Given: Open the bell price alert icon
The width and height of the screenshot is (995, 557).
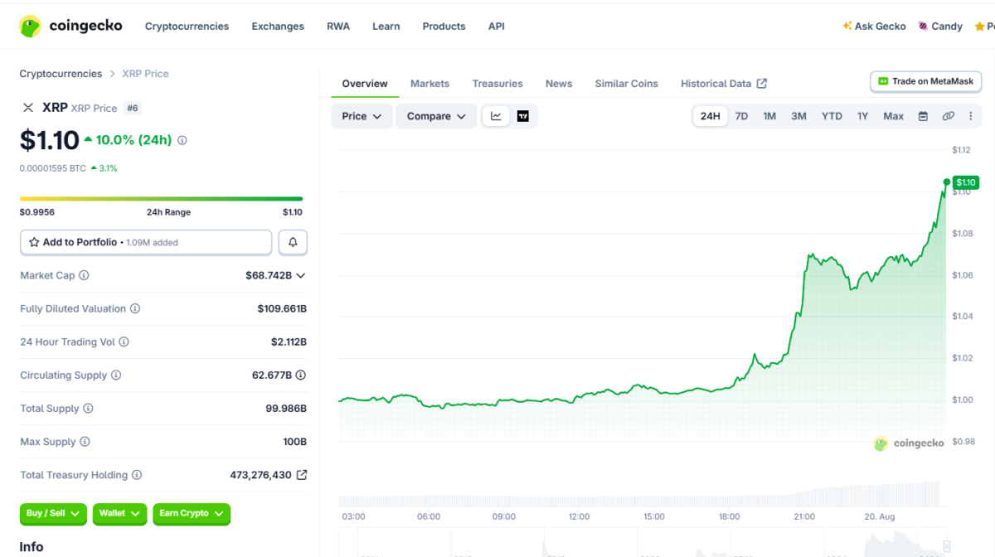Looking at the screenshot, I should click(x=293, y=242).
